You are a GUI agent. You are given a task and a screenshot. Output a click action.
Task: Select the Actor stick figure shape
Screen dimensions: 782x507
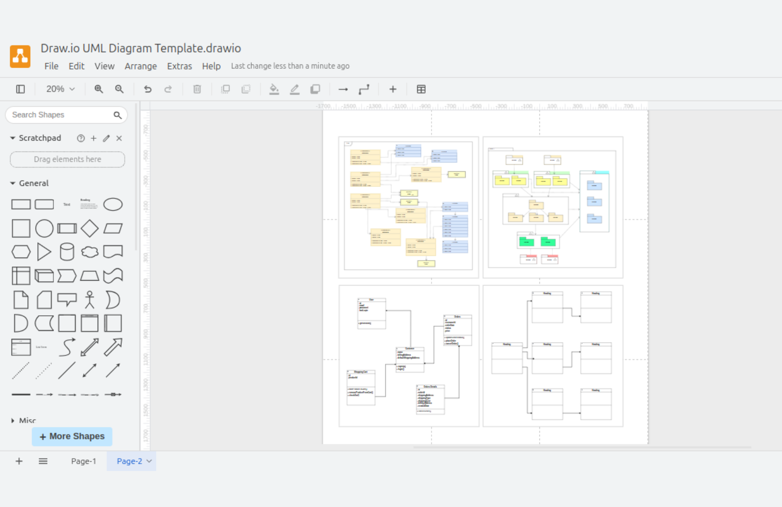(x=90, y=300)
